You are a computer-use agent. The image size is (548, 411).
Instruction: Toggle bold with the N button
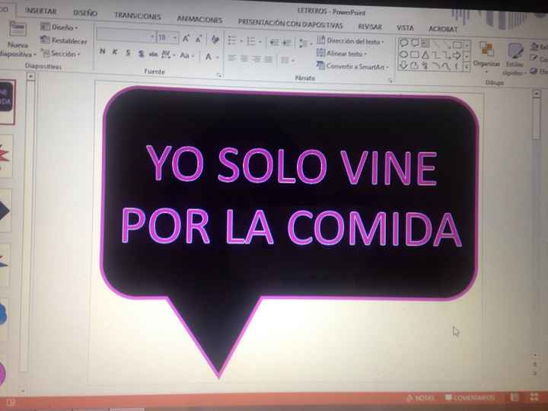pyautogui.click(x=103, y=52)
